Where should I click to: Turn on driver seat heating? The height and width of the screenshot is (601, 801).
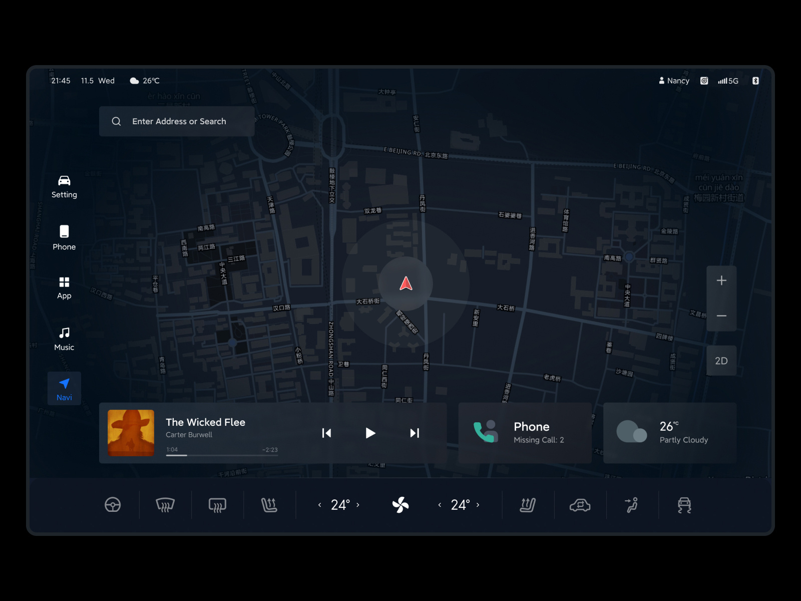[270, 505]
